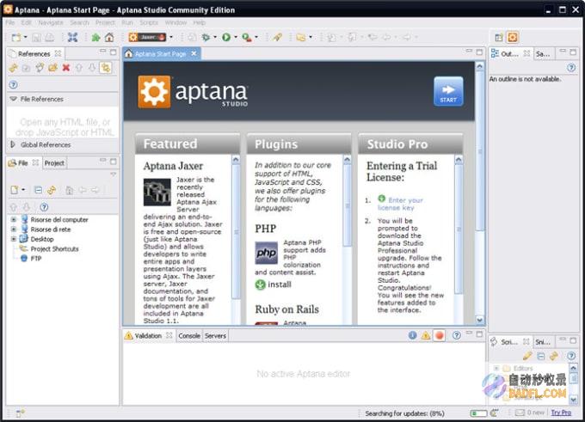Image resolution: width=585 pixels, height=422 pixels.
Task: Click the Debug bug toolbar icon
Action: [206, 37]
